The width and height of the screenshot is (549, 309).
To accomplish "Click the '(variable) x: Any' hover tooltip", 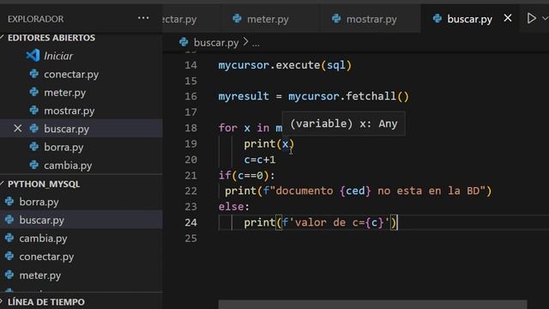I will point(344,124).
